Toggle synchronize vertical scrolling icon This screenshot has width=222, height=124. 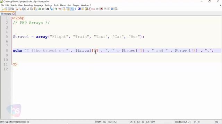click(x=64, y=9)
